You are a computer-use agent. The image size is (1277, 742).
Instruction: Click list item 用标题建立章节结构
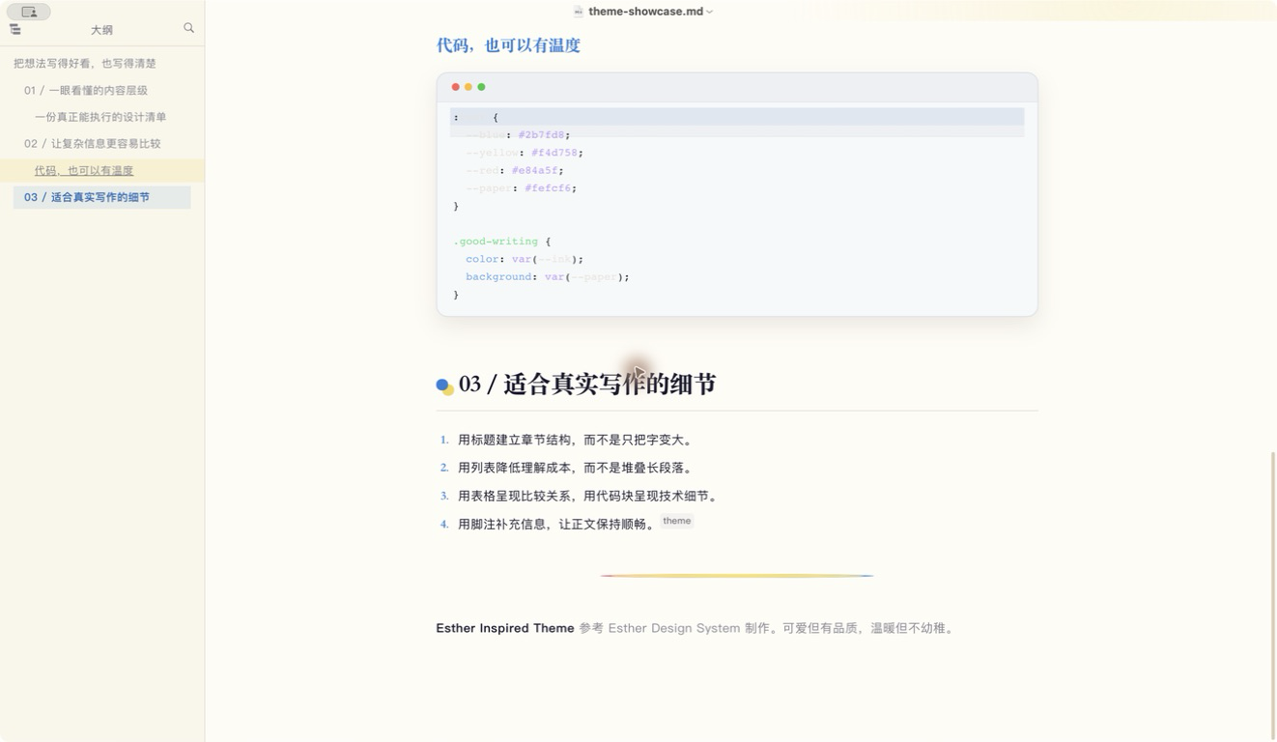(x=576, y=440)
